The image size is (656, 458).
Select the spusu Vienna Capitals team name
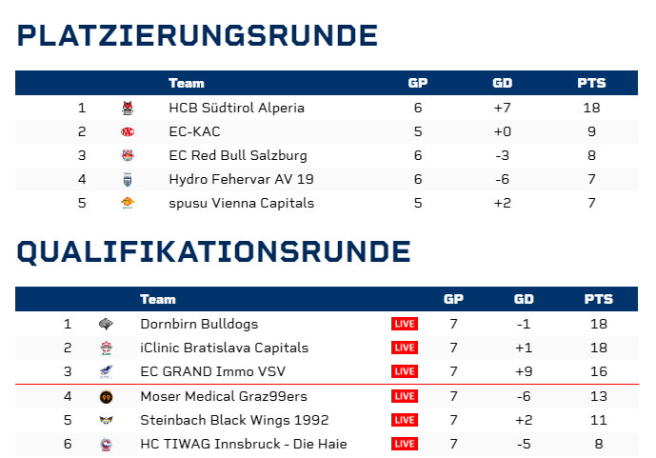pos(242,203)
